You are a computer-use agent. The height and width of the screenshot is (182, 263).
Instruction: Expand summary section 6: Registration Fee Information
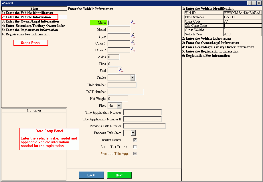(206, 56)
